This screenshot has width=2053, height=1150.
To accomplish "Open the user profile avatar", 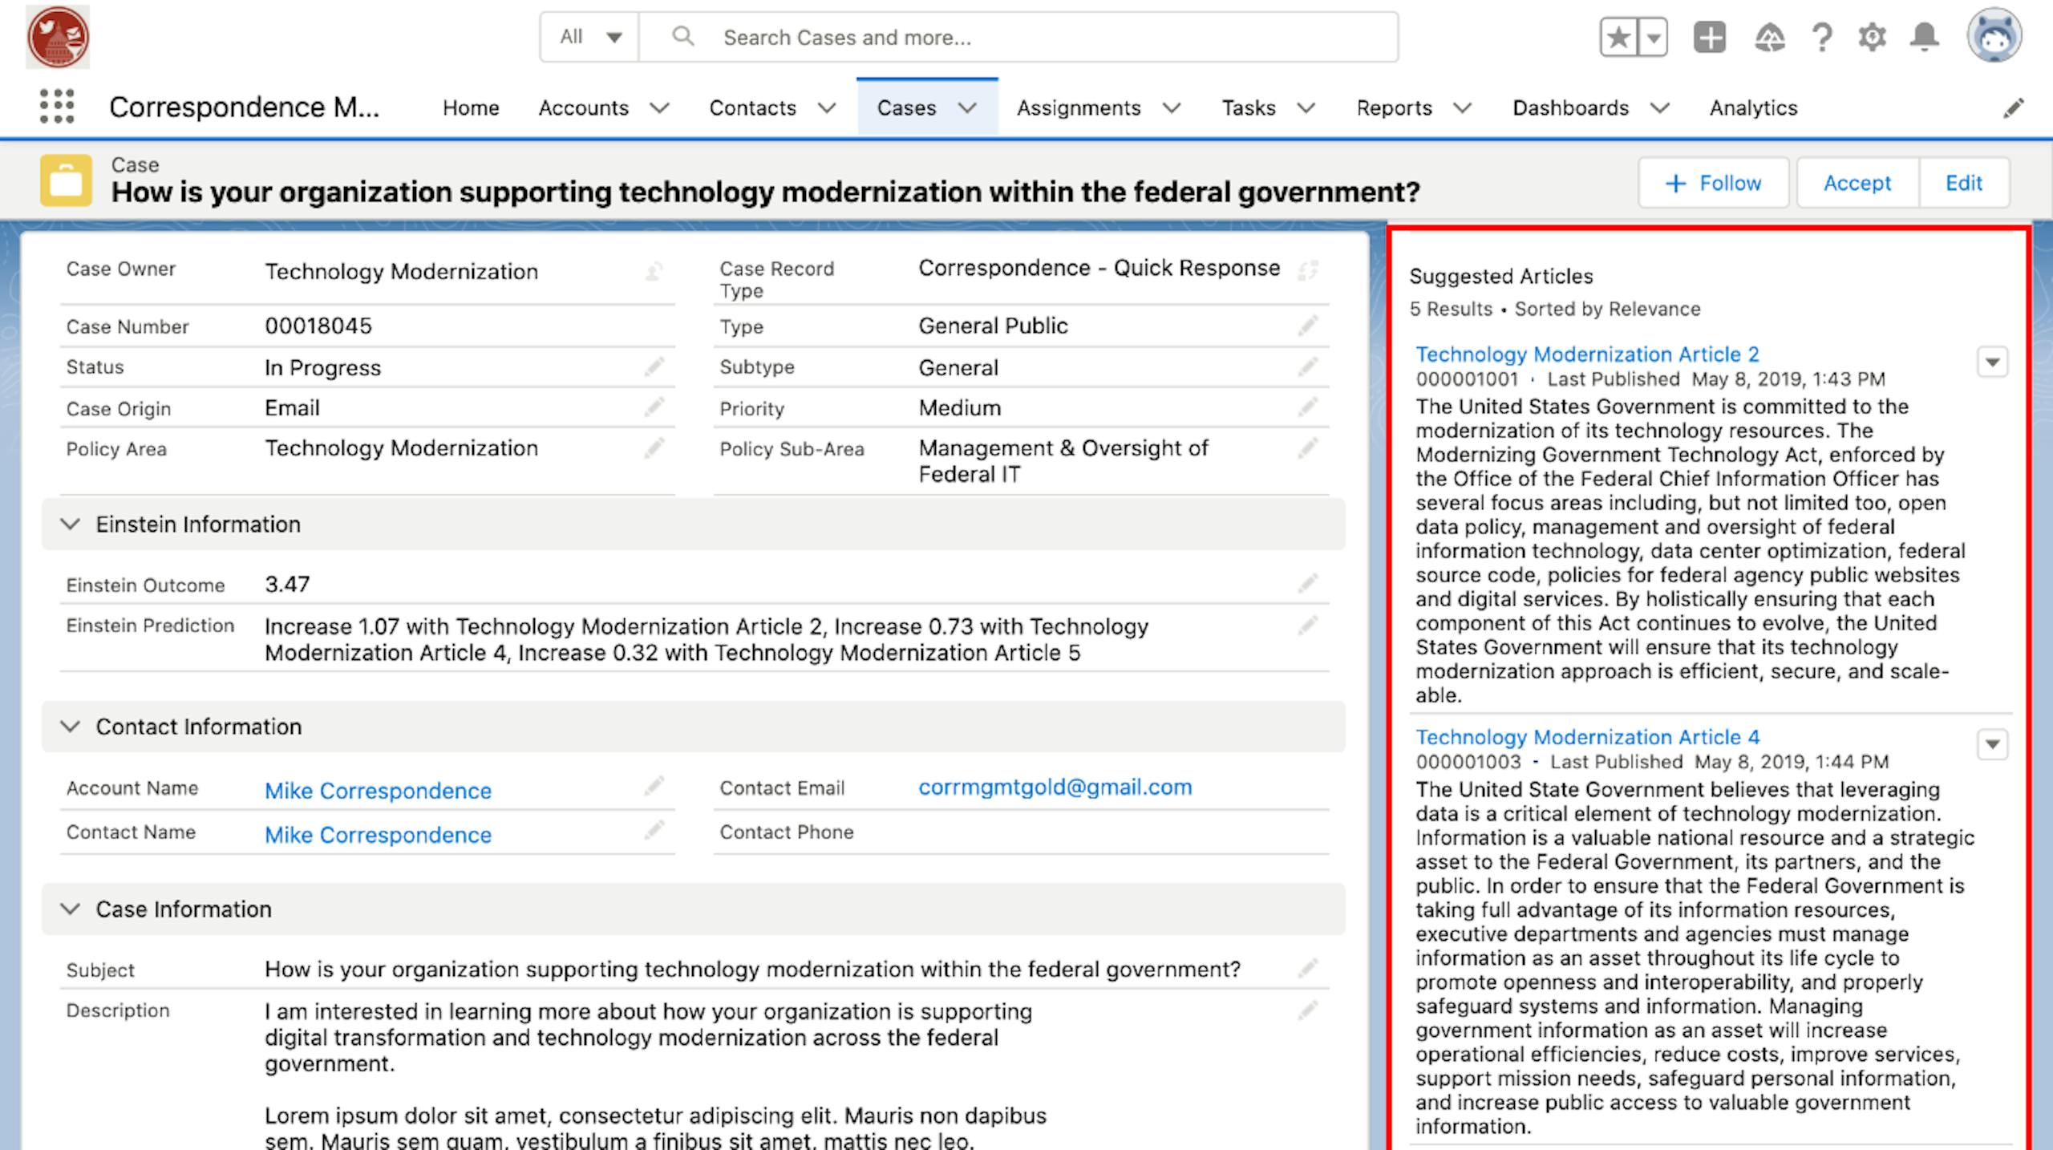I will pos(1994,36).
